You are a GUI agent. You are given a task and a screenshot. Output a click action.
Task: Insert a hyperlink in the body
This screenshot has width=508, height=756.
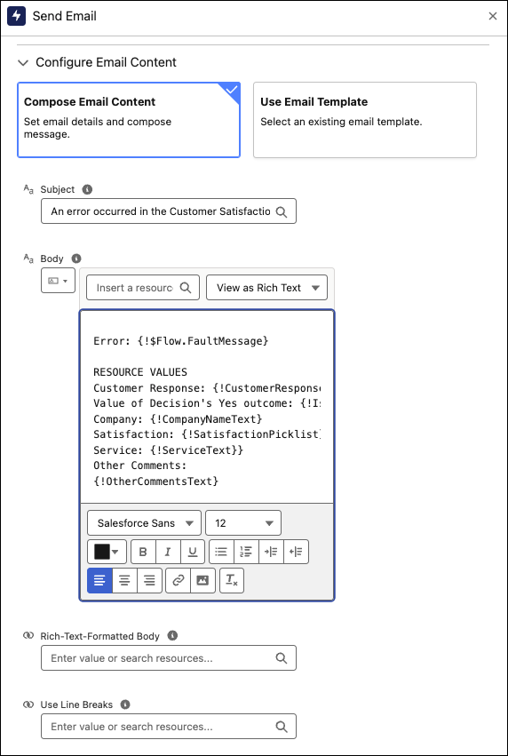[x=179, y=580]
